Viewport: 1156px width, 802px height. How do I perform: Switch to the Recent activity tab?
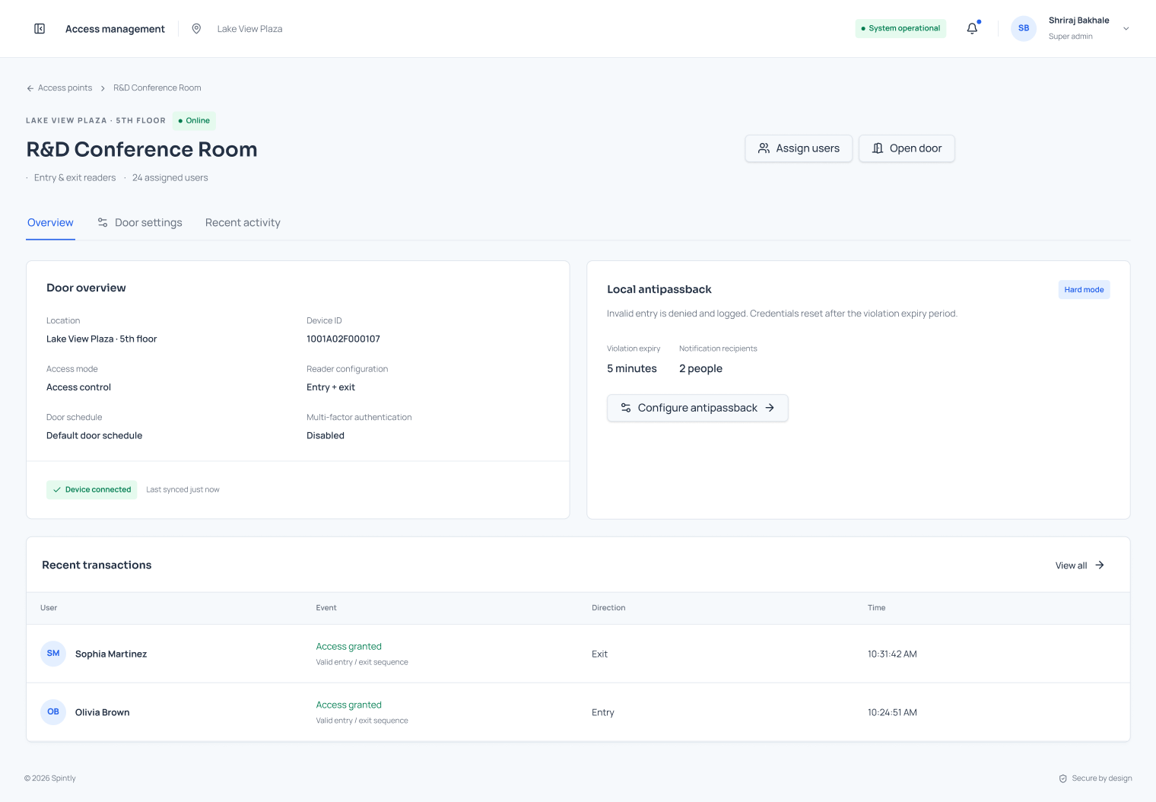click(243, 223)
